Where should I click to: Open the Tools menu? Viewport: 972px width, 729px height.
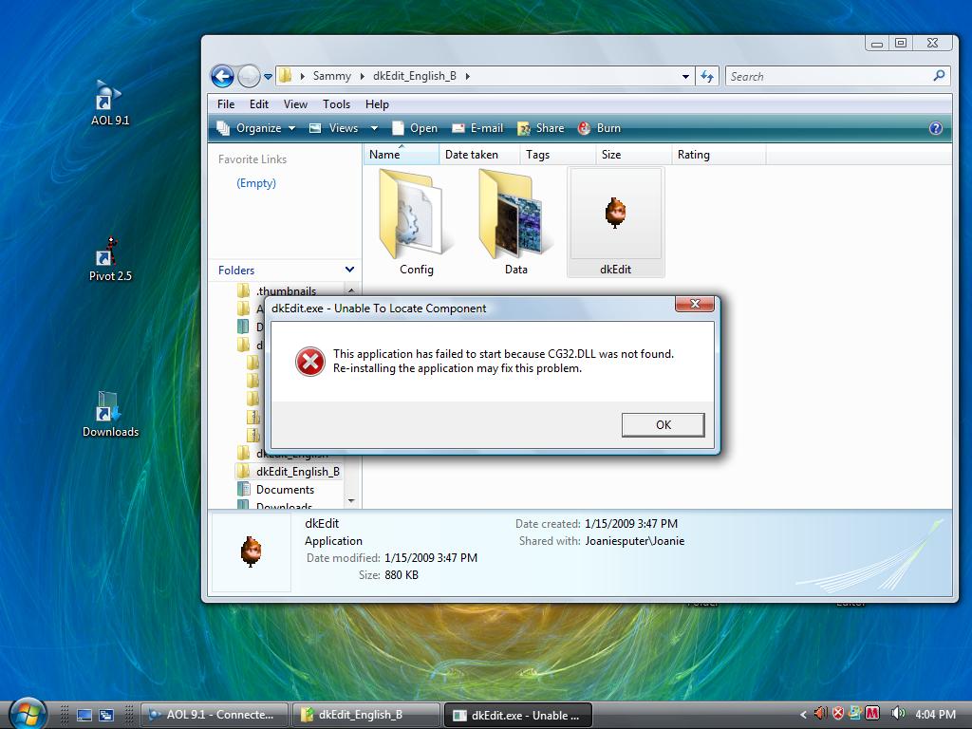[x=336, y=104]
